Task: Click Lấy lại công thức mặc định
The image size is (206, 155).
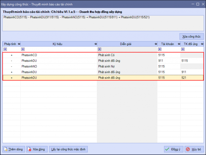Action: click(68, 149)
